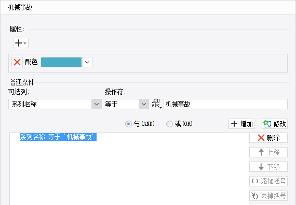Click the 增加 button
Screen dimensions: 296x205
pyautogui.click(x=241, y=124)
